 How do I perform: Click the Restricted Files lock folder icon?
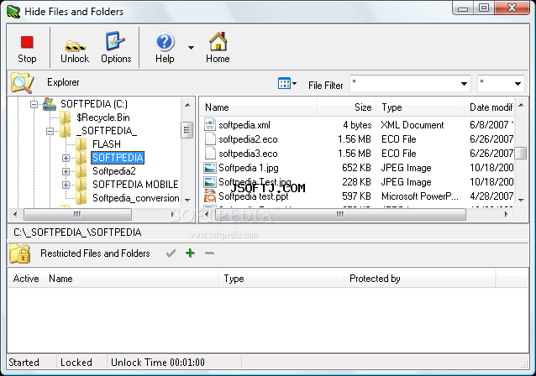pyautogui.click(x=20, y=253)
